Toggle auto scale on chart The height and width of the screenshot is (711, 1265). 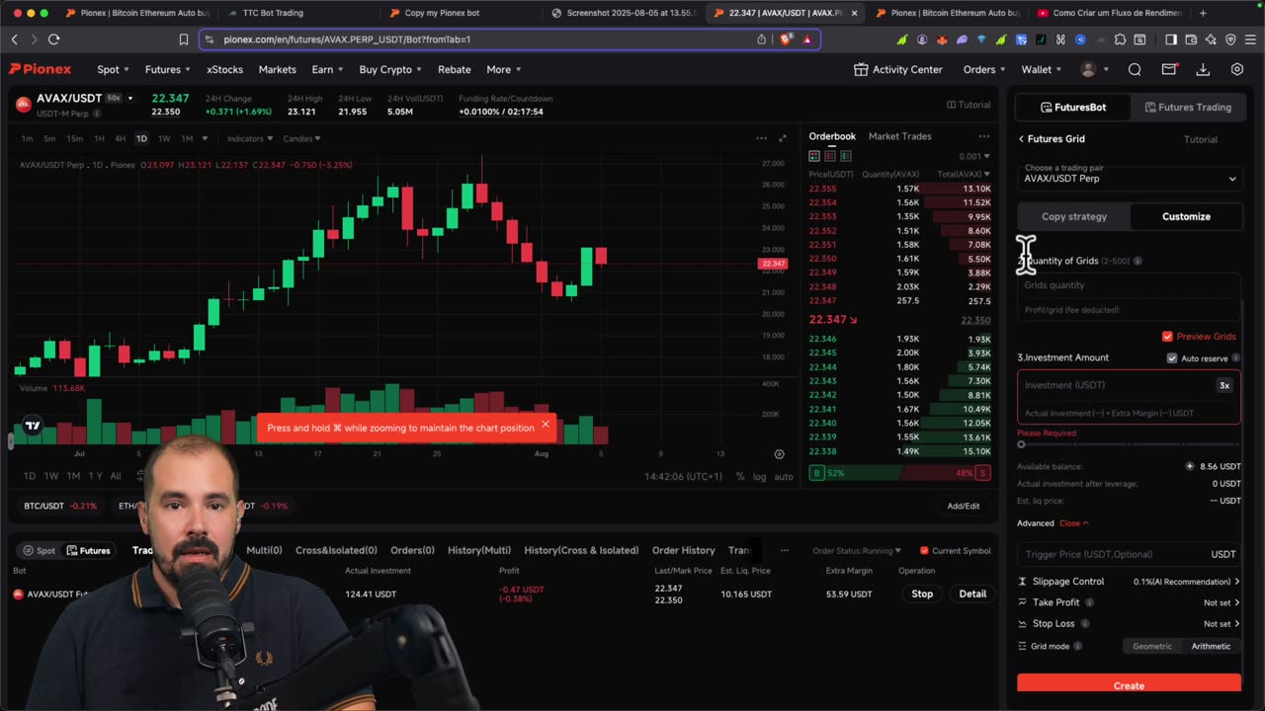pyautogui.click(x=784, y=477)
